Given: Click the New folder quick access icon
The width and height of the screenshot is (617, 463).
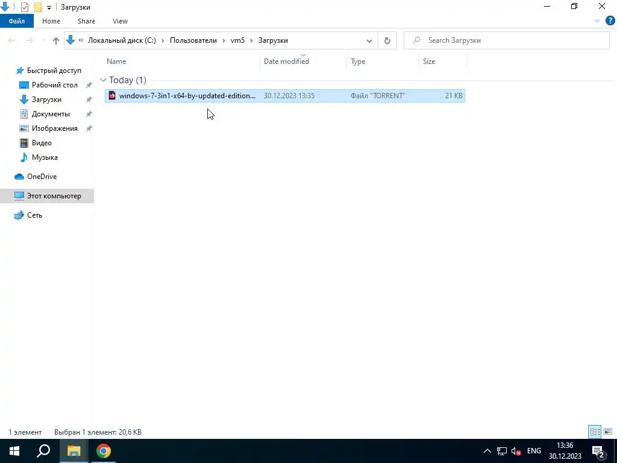Looking at the screenshot, I should click(x=38, y=7).
